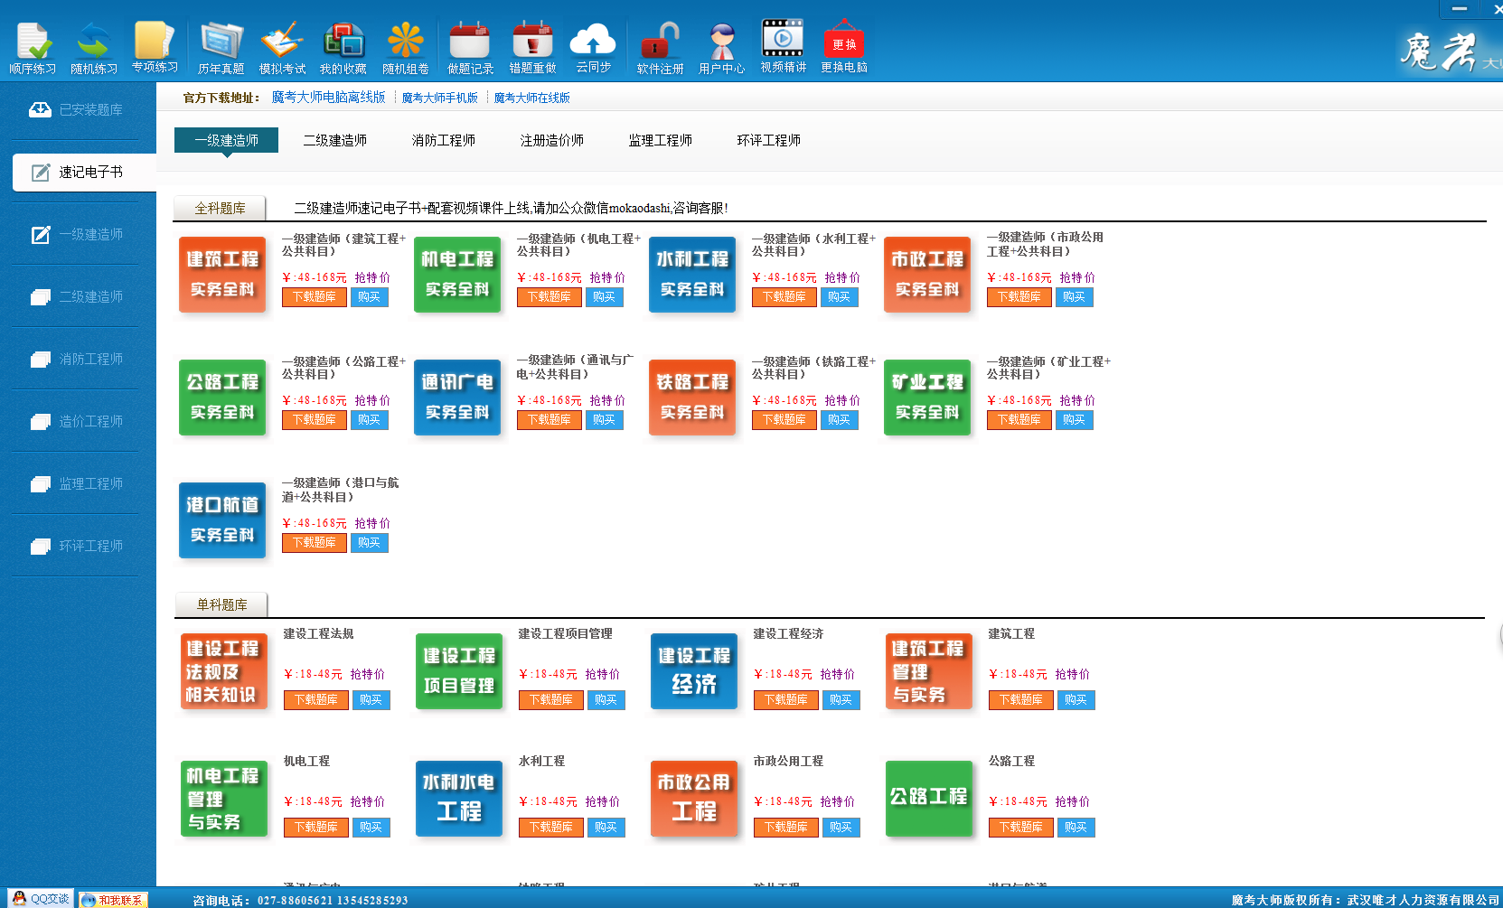
Task: Click the 云同步 cloud sync icon
Action: tap(593, 48)
